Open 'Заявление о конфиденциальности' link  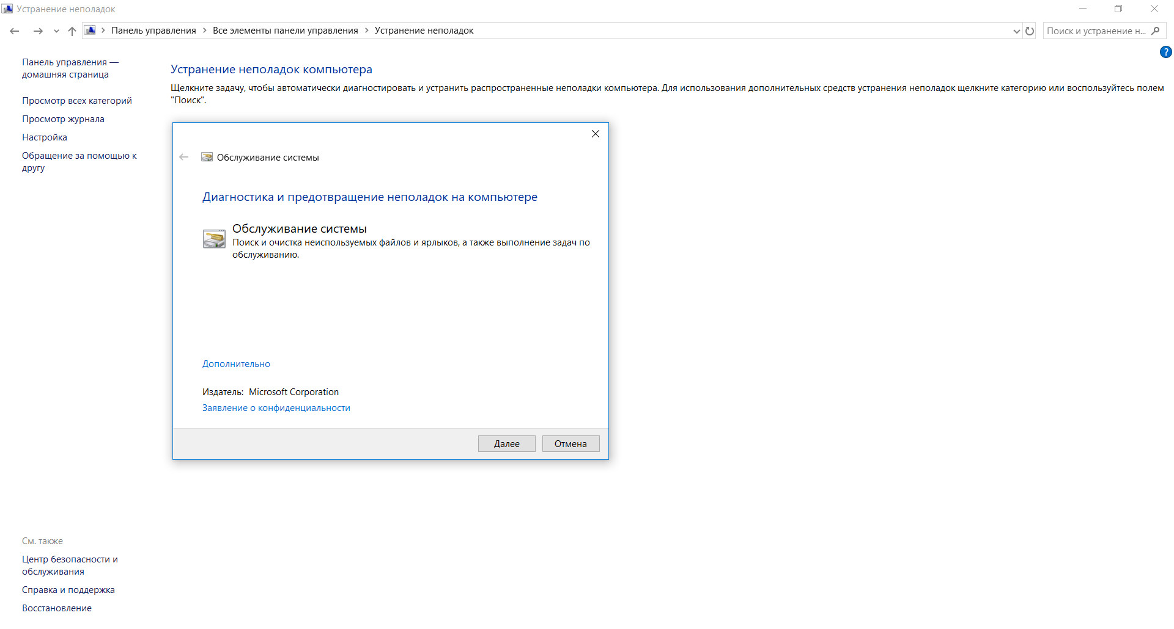pyautogui.click(x=276, y=408)
